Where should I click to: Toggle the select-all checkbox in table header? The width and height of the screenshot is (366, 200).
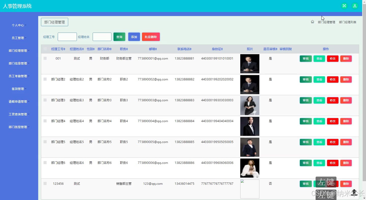coord(45,49)
